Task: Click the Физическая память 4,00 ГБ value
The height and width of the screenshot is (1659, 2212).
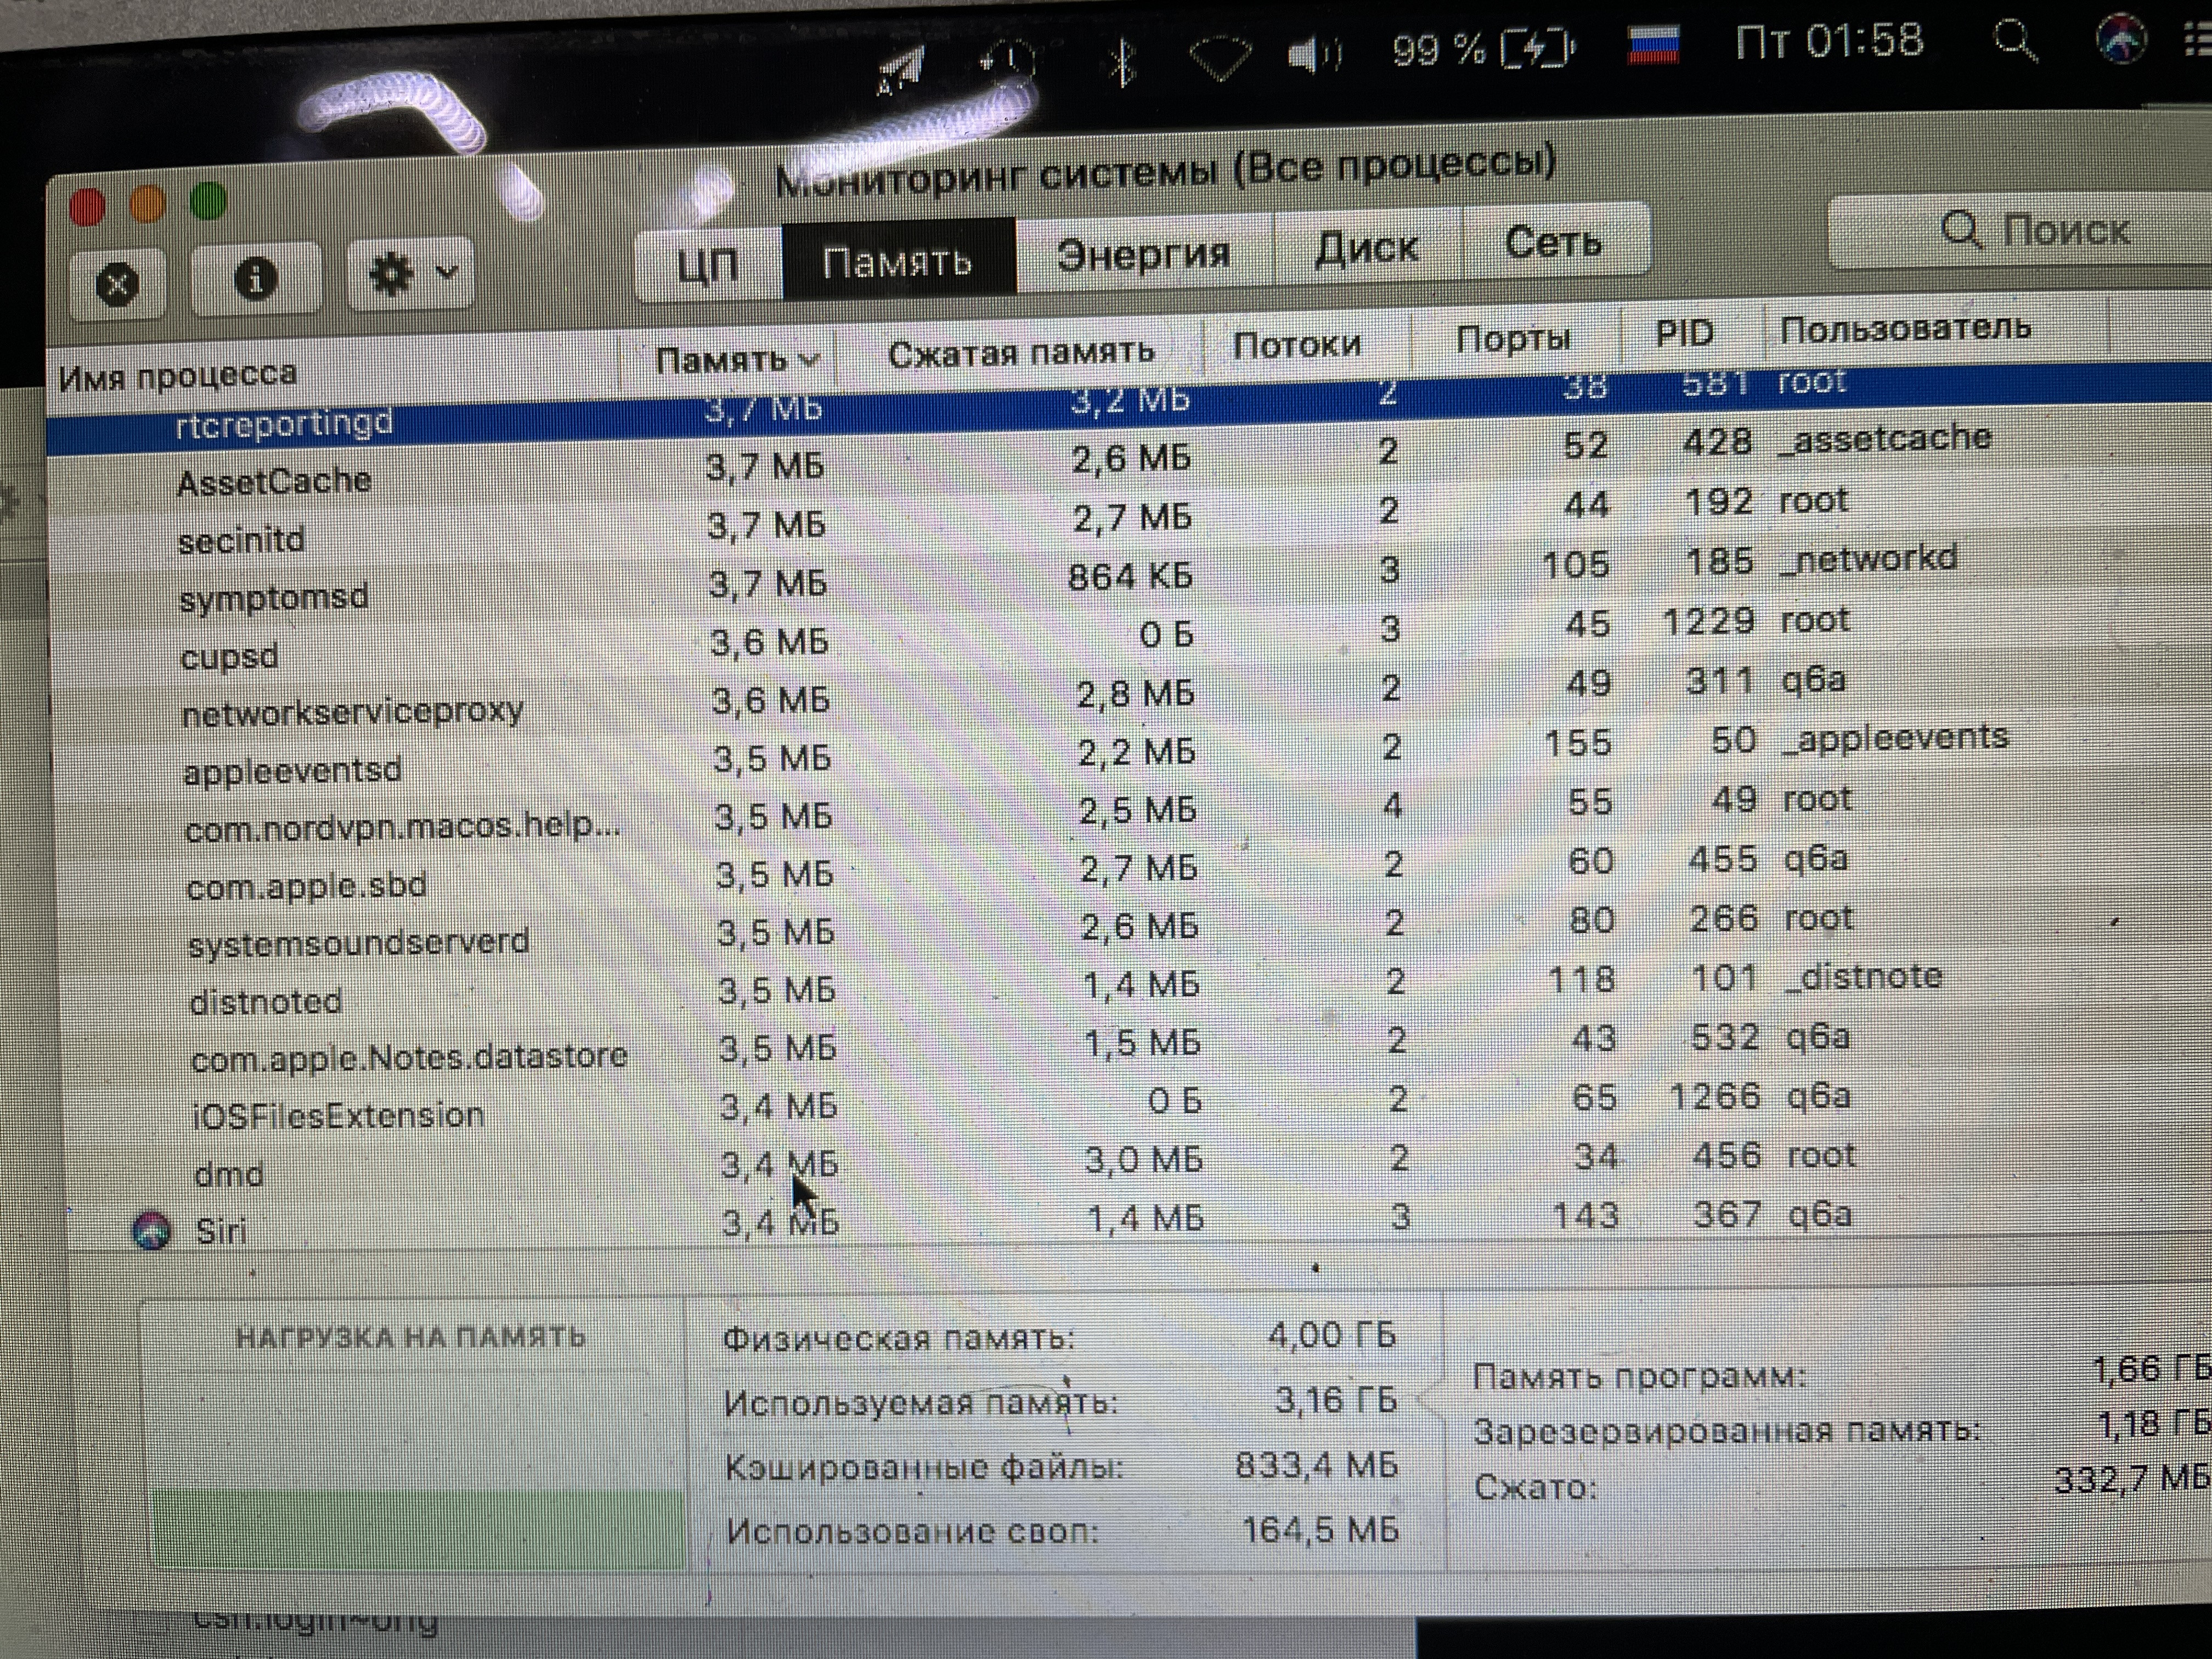Action: coord(1331,1335)
